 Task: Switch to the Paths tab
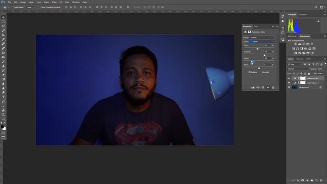click(x=308, y=59)
